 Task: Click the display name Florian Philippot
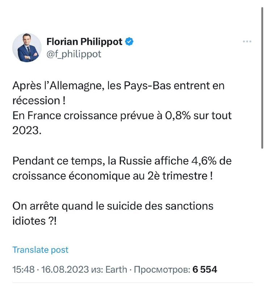[x=84, y=42]
